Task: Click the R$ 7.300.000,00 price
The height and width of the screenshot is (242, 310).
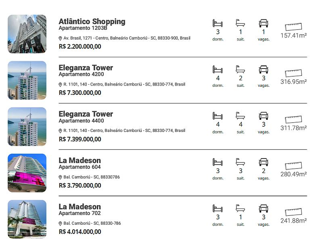Action: pos(80,93)
